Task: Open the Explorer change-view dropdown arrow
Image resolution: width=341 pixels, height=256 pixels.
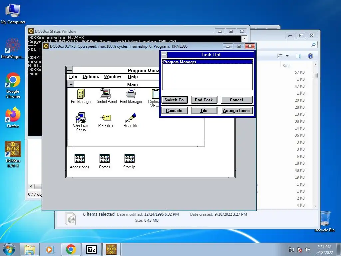Action: pos(287,56)
